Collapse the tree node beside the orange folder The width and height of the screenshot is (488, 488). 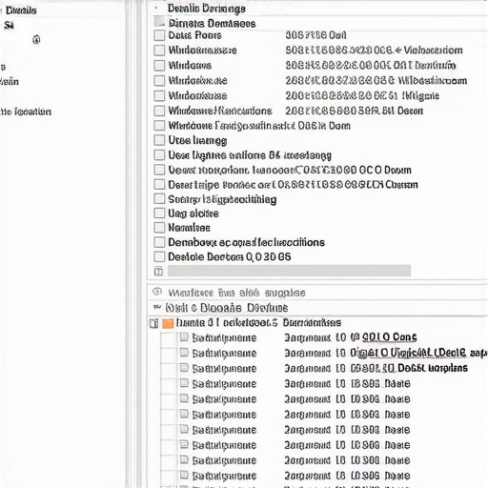click(x=153, y=323)
